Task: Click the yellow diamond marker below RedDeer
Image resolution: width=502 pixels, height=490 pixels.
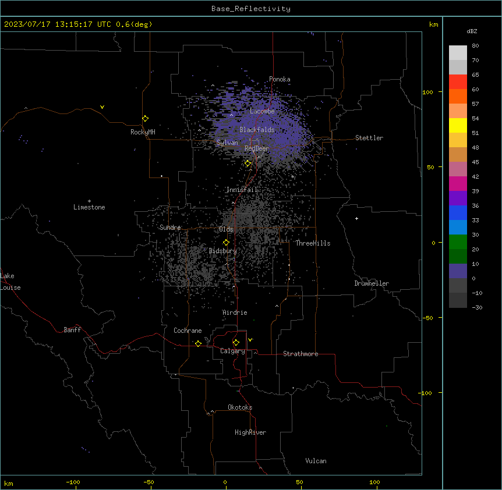Action: [x=248, y=164]
